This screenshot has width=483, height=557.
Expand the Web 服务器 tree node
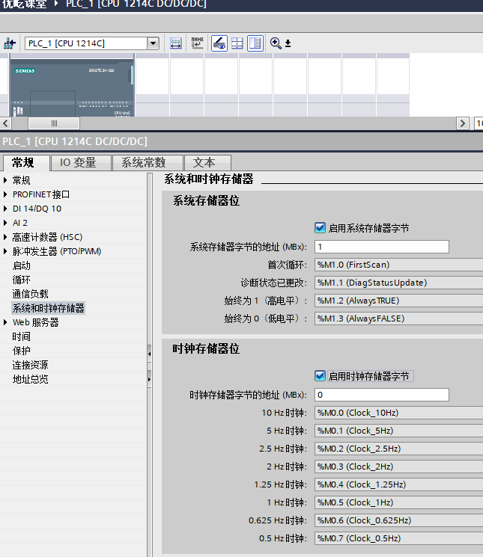click(x=5, y=322)
